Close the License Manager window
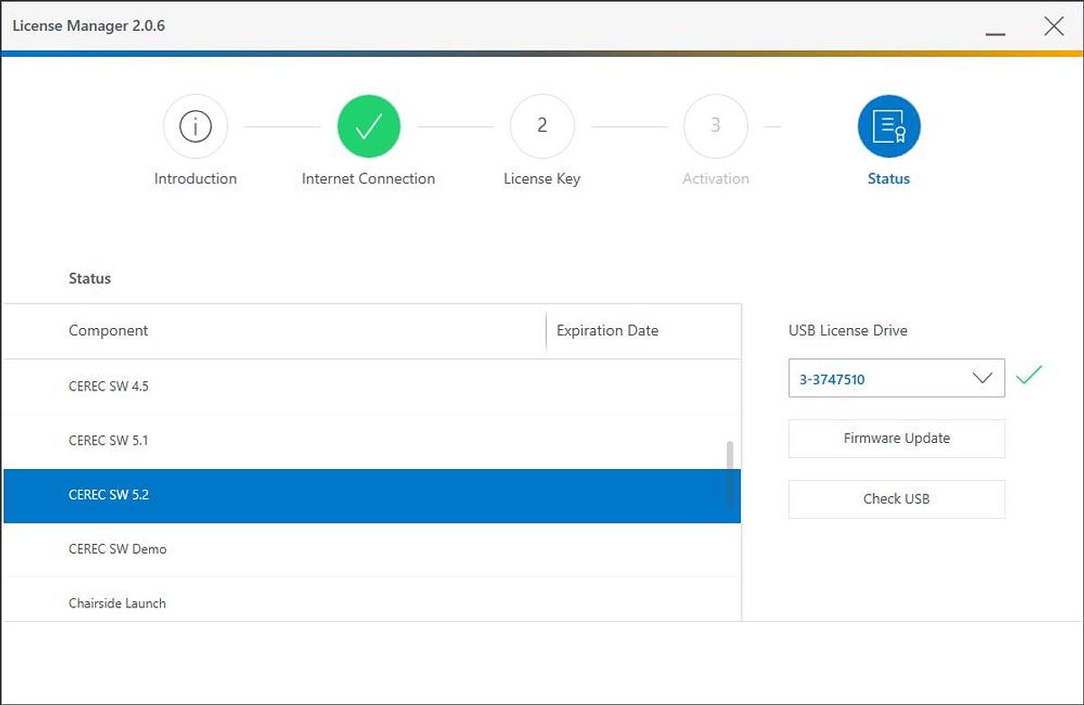Screen dimensions: 1084x705 (1053, 26)
